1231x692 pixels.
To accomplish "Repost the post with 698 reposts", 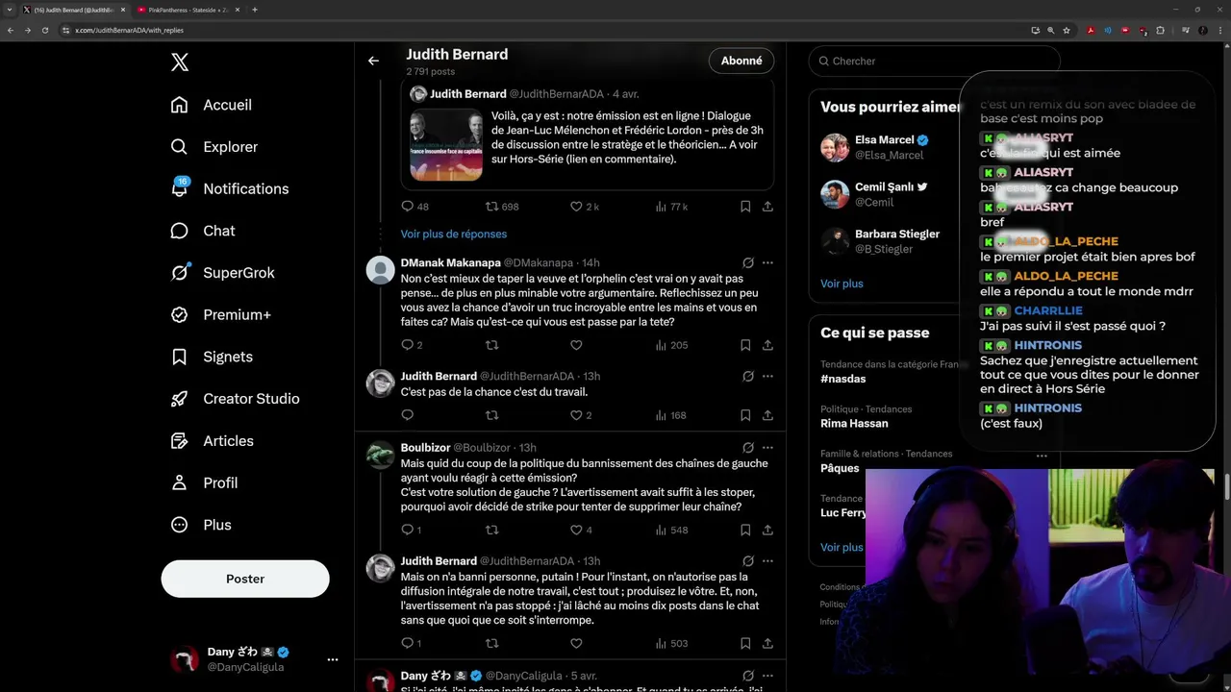I will (502, 207).
